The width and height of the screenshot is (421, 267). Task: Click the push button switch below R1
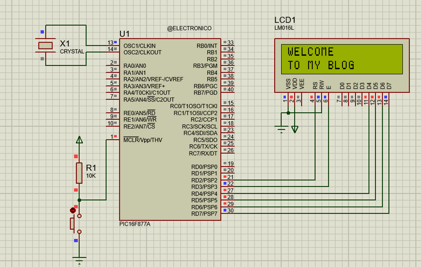76,223
